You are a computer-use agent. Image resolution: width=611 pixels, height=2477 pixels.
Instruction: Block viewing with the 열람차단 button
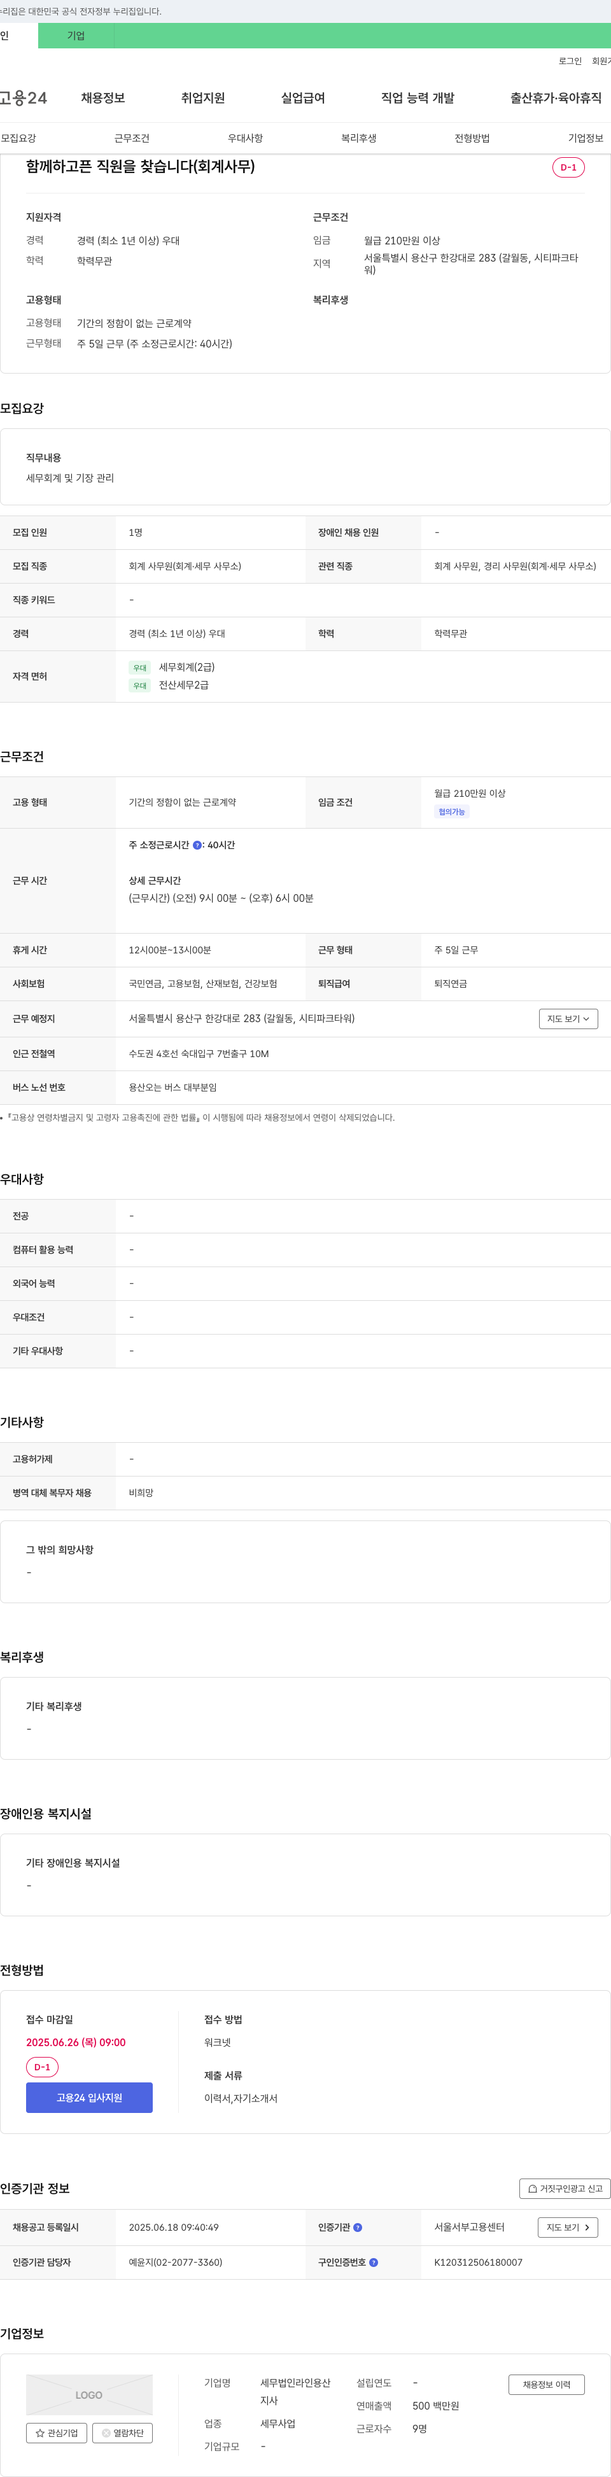122,2432
